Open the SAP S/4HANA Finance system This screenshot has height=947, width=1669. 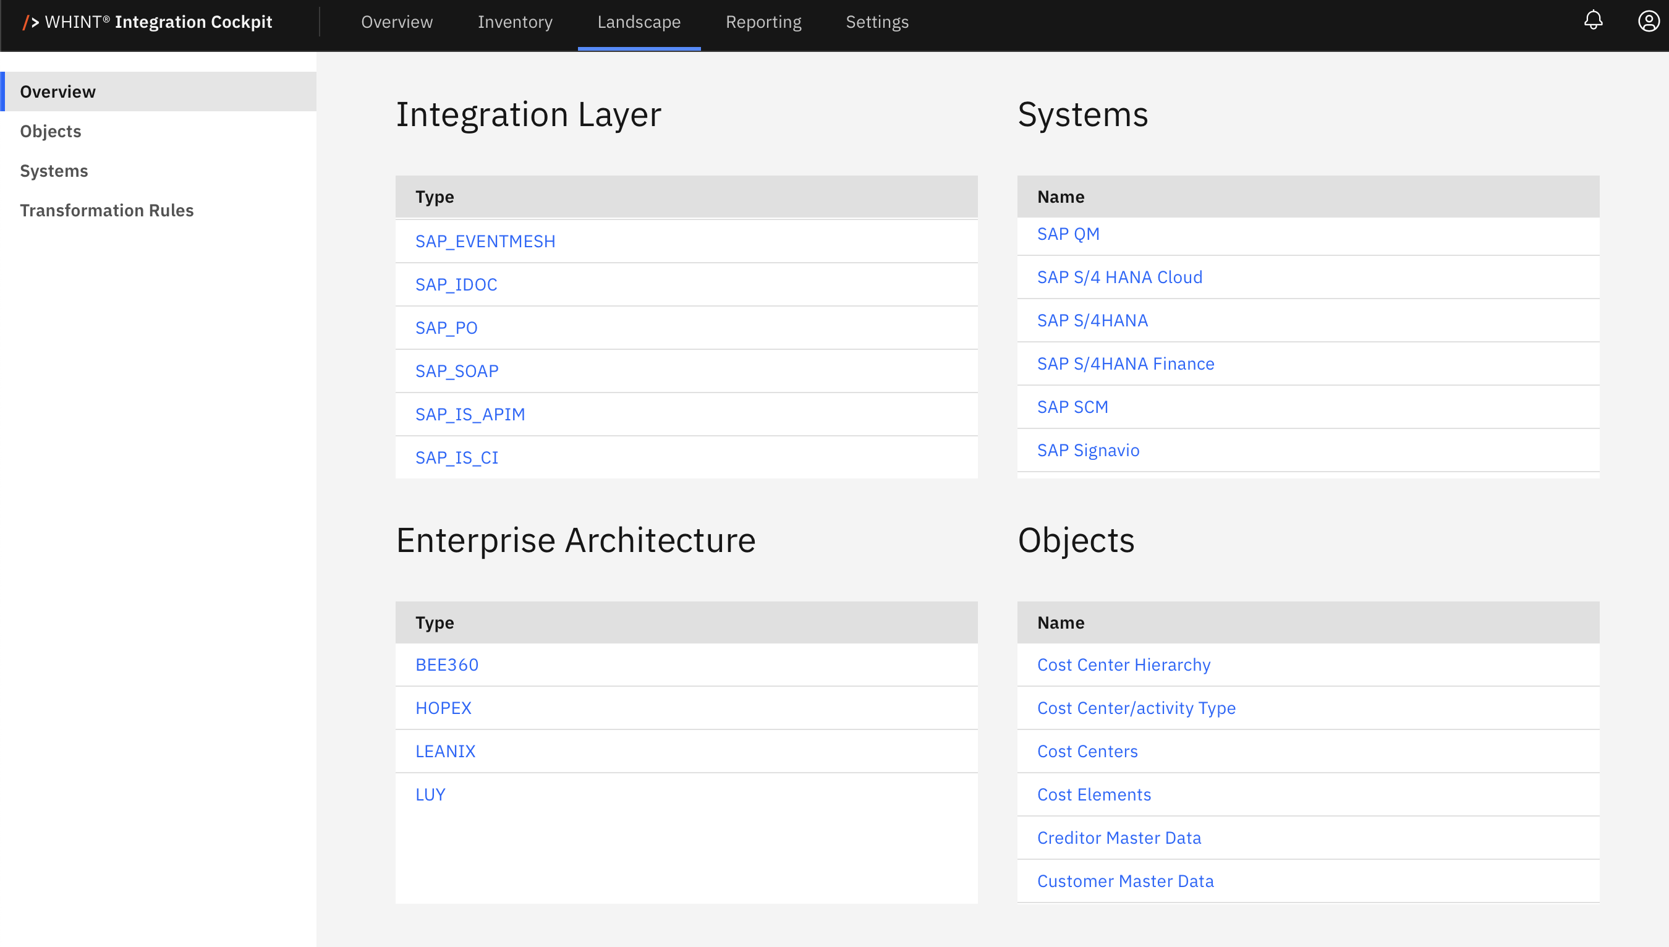tap(1125, 363)
